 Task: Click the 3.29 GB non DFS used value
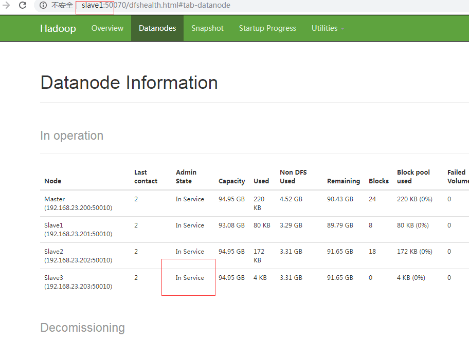(x=291, y=225)
